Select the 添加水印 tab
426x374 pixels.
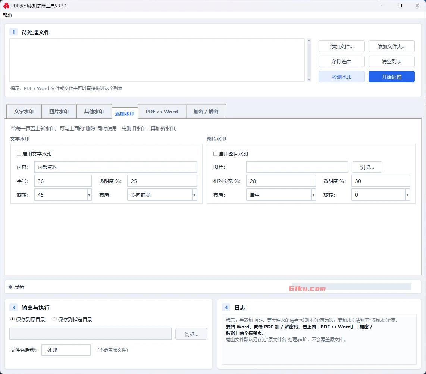(125, 113)
